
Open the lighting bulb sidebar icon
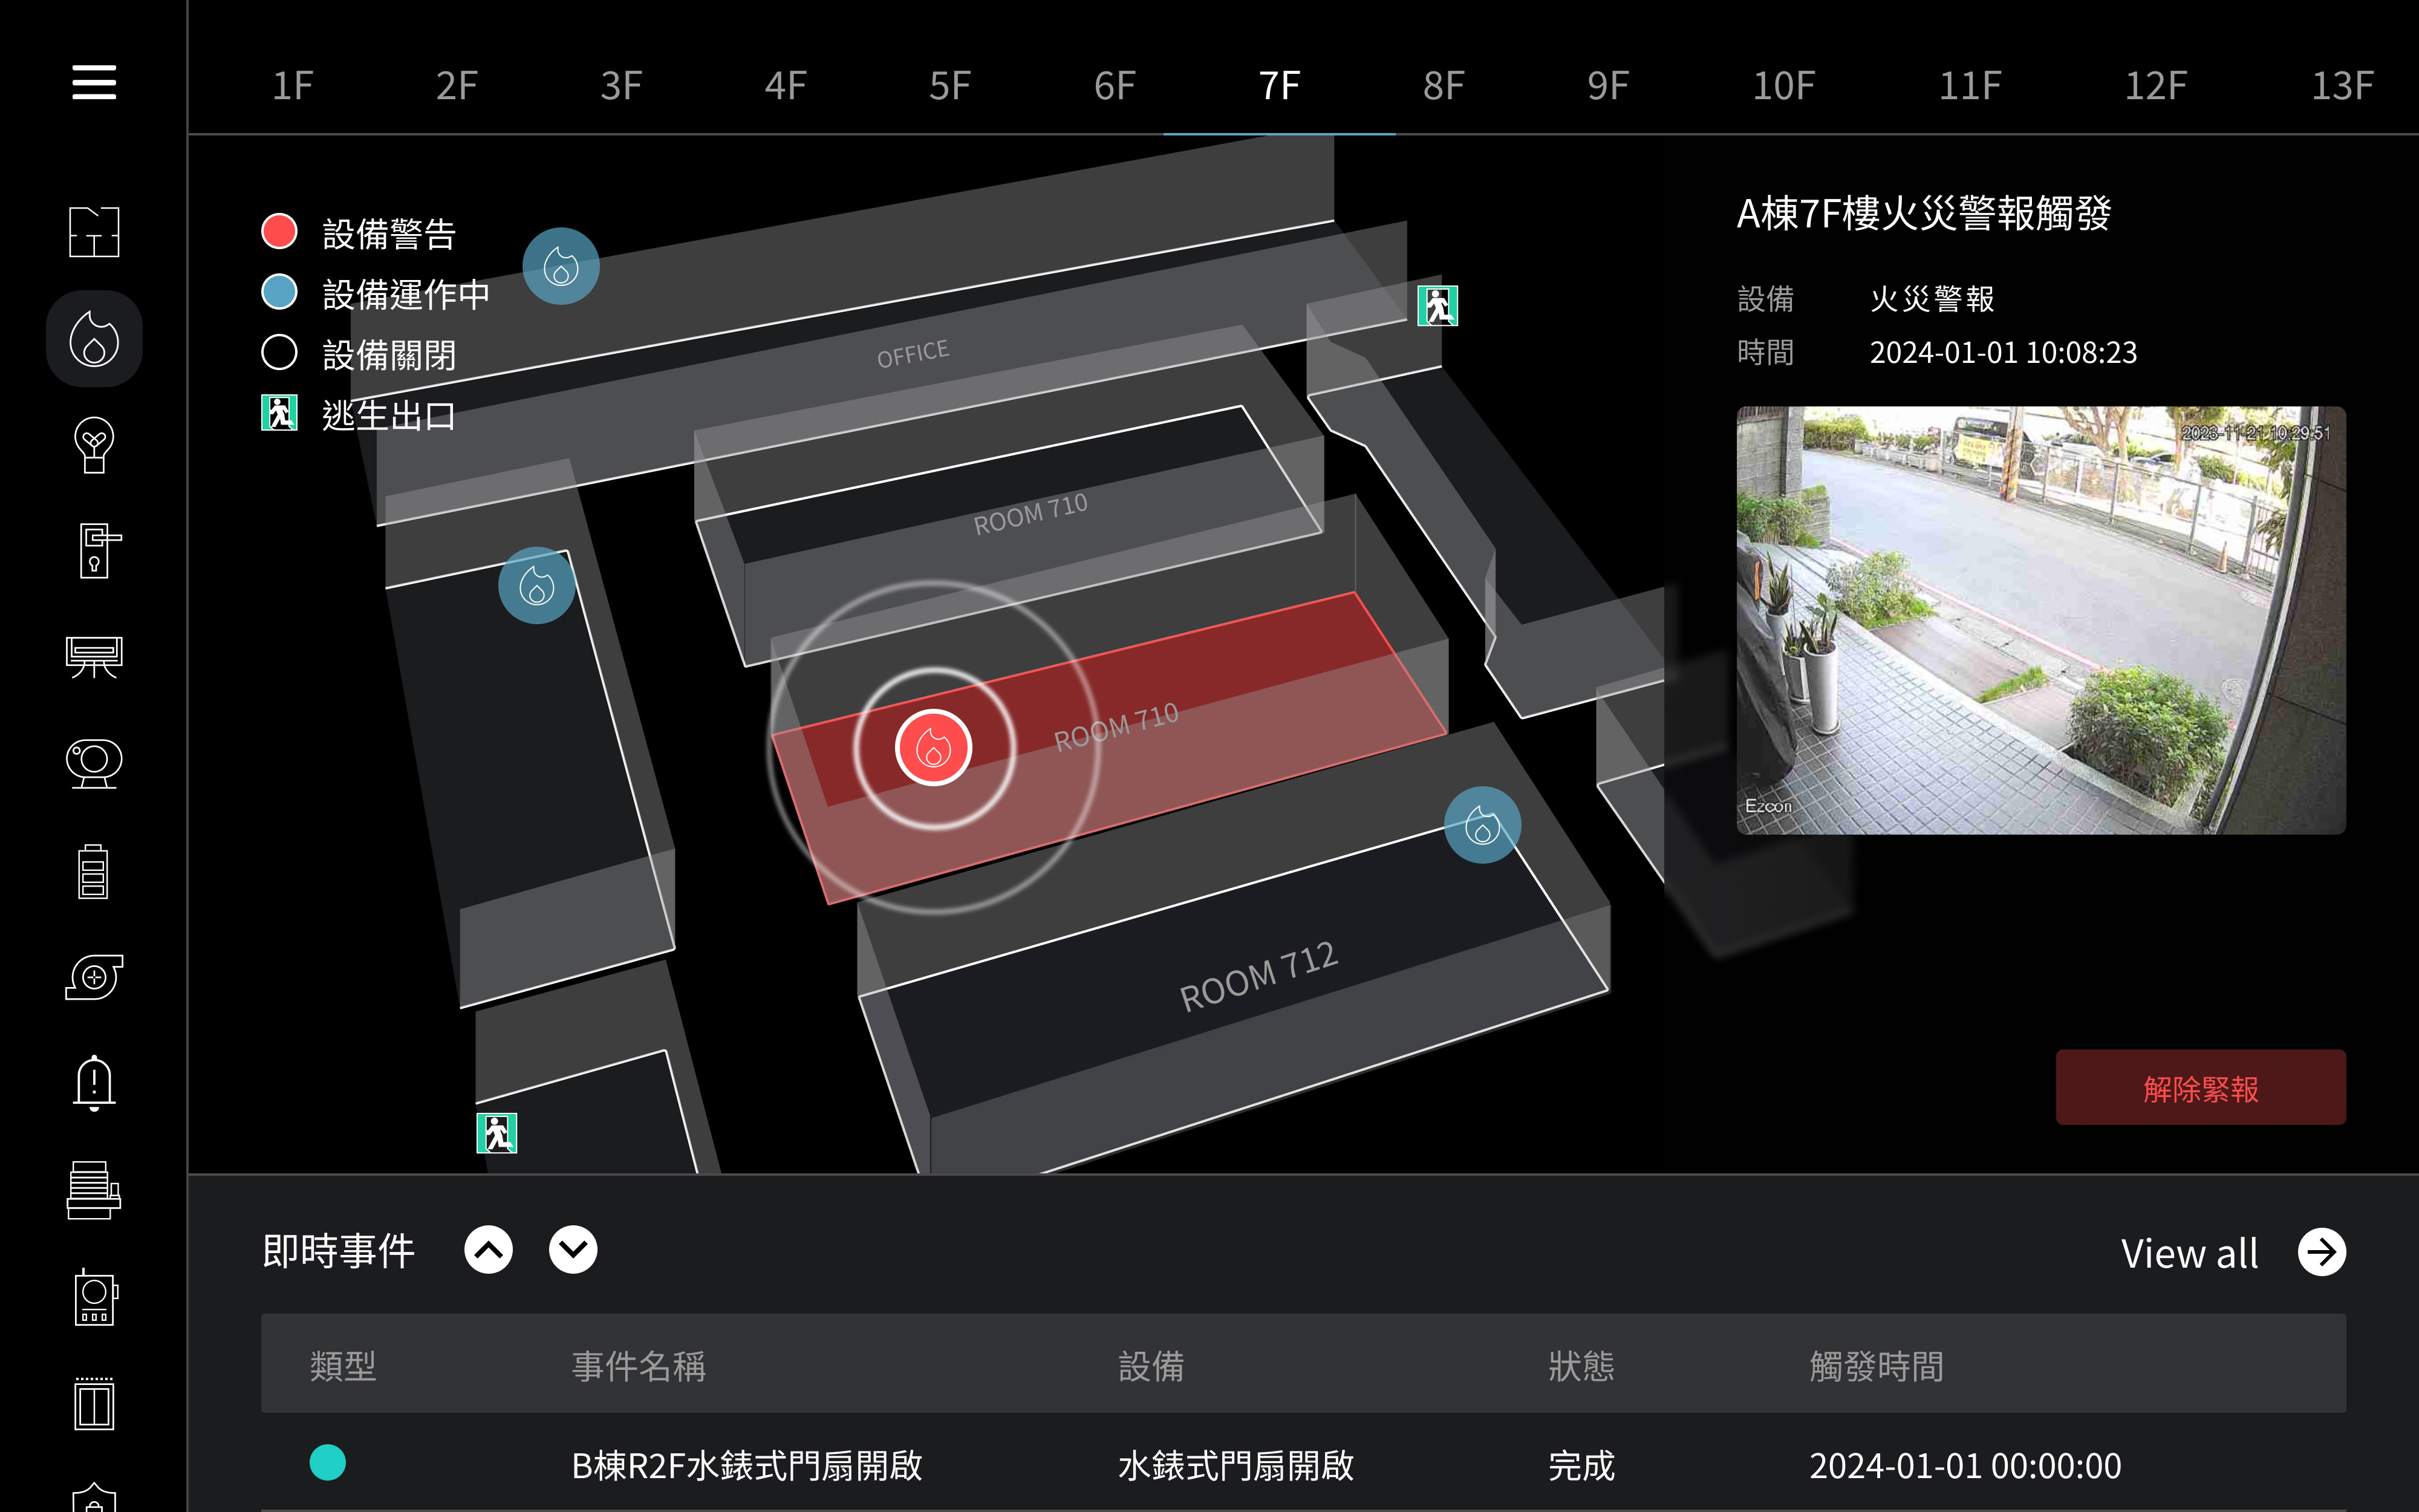pyautogui.click(x=94, y=445)
